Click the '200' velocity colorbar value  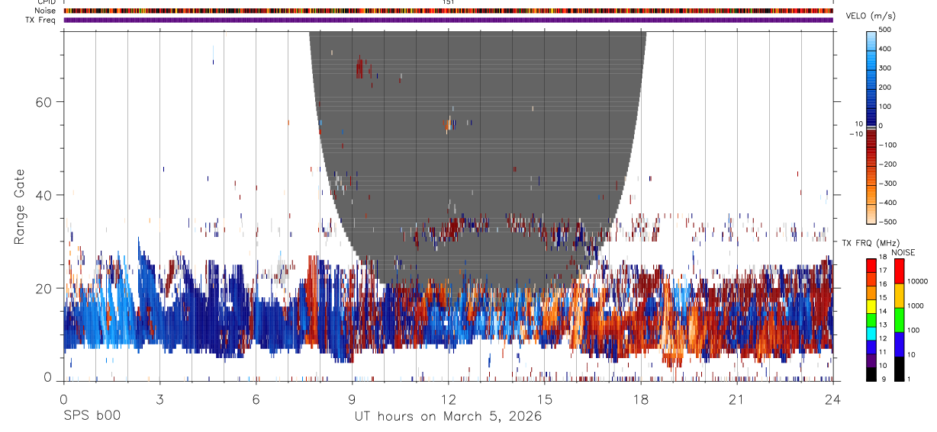(x=885, y=88)
